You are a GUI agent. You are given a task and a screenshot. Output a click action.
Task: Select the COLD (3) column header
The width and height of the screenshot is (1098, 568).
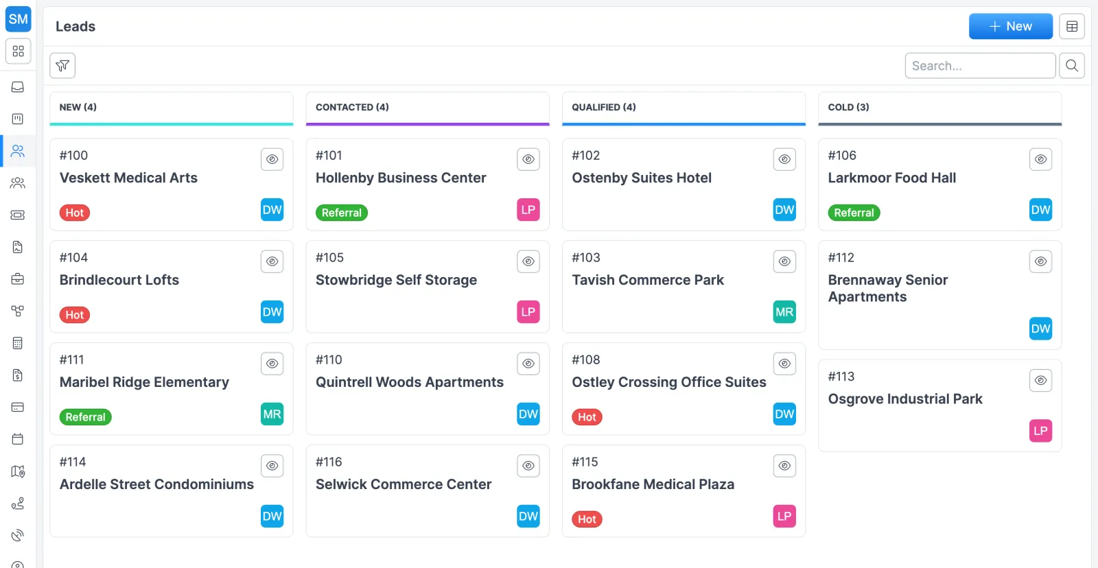(x=940, y=108)
